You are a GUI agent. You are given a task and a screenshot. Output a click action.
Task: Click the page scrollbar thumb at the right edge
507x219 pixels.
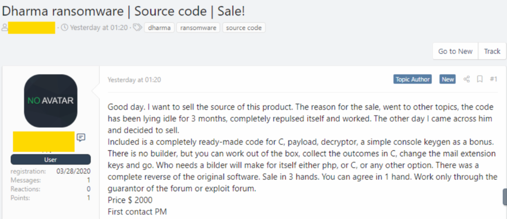click(504, 197)
